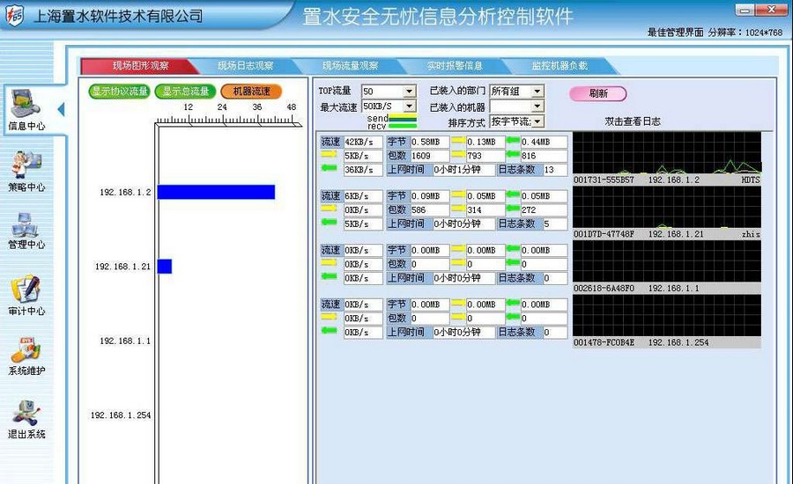Open the 已装入的机器 empty dropdown

coord(517,106)
